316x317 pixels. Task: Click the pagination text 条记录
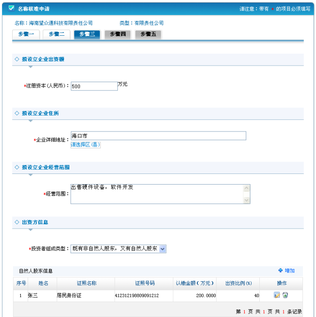point(294,312)
